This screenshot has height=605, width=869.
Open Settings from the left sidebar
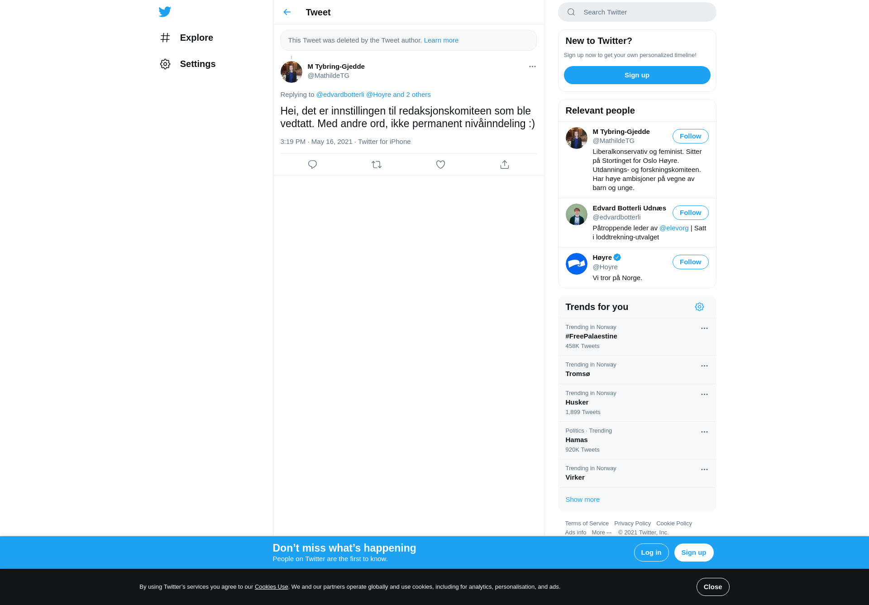click(x=188, y=64)
